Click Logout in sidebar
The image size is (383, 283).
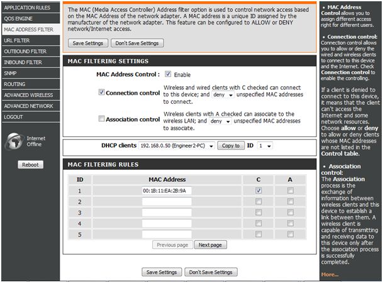(x=31, y=117)
